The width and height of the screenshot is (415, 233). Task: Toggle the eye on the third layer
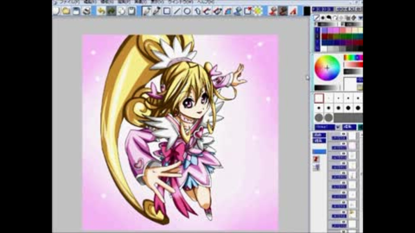pyautogui.click(x=344, y=154)
